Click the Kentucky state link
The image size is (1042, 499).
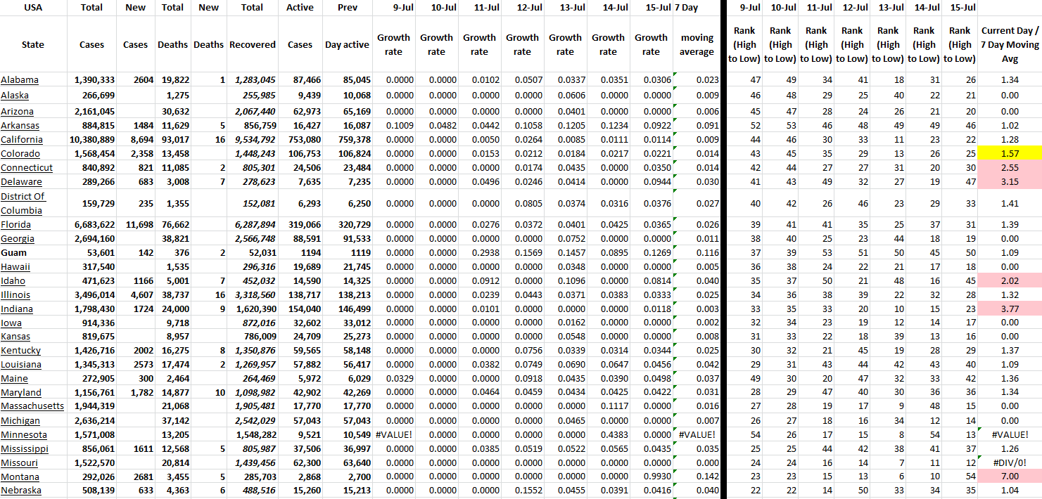pyautogui.click(x=20, y=351)
